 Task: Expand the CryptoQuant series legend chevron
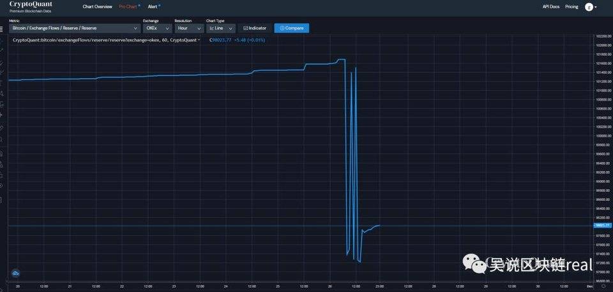(x=199, y=40)
